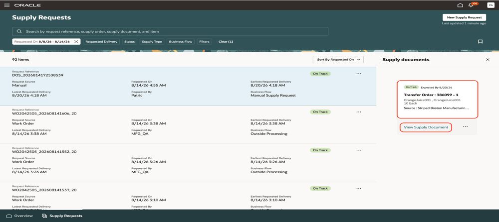This screenshot has width=499, height=222.
Task: Open the hamburger navigation menu
Action: tap(6, 5)
